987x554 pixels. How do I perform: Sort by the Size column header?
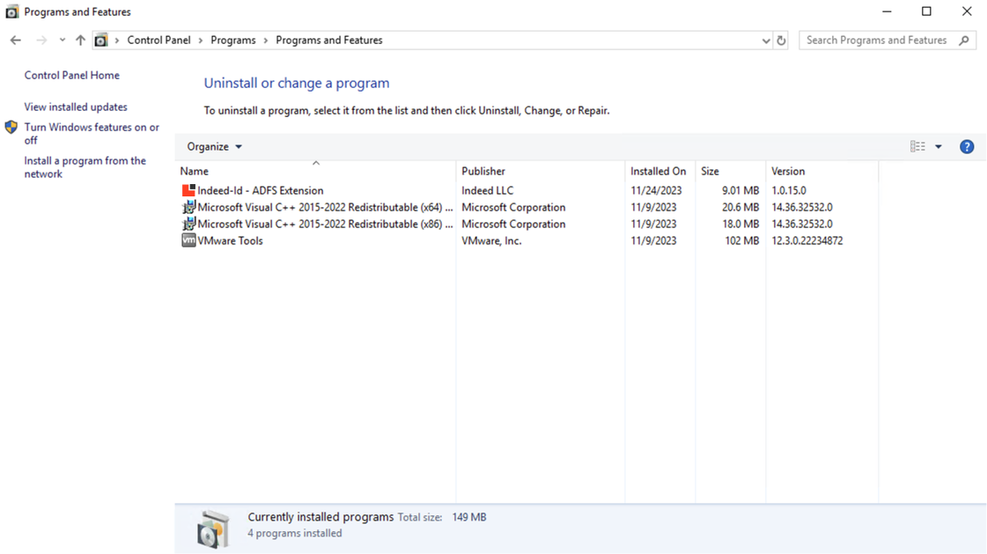731,171
